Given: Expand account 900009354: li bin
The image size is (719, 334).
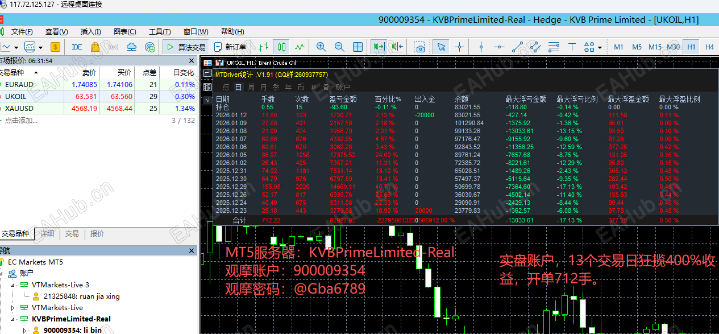Looking at the screenshot, I should [24, 330].
